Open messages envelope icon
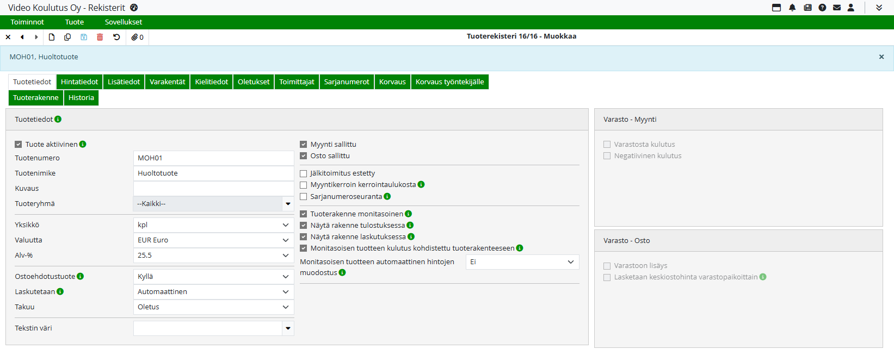Screen dimensions: 894x349 point(837,8)
